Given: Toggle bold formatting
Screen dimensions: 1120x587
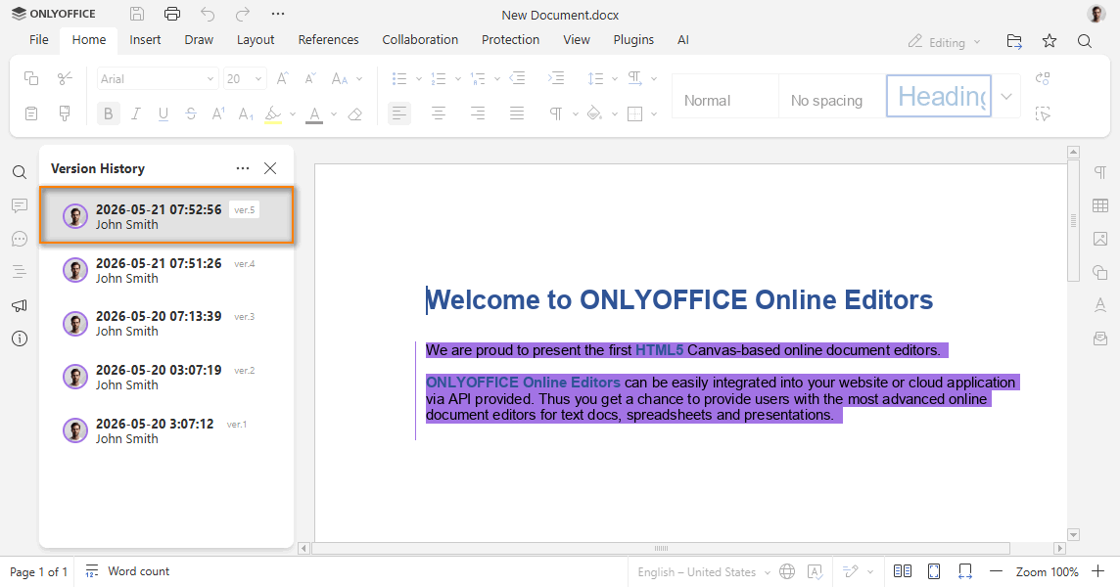Looking at the screenshot, I should tap(109, 113).
